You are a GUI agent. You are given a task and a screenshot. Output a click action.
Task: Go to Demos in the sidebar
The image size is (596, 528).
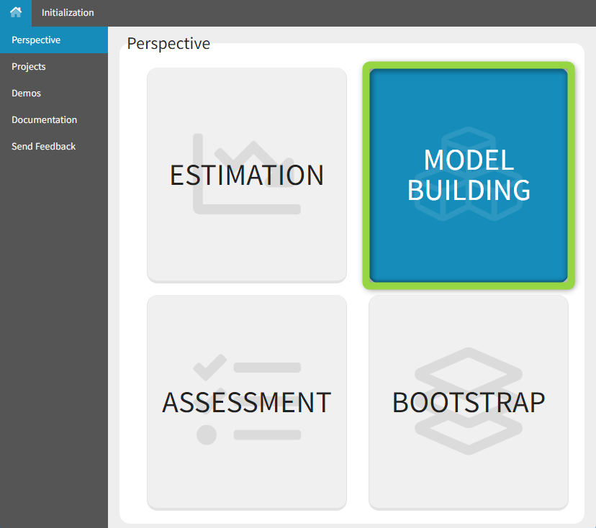26,94
